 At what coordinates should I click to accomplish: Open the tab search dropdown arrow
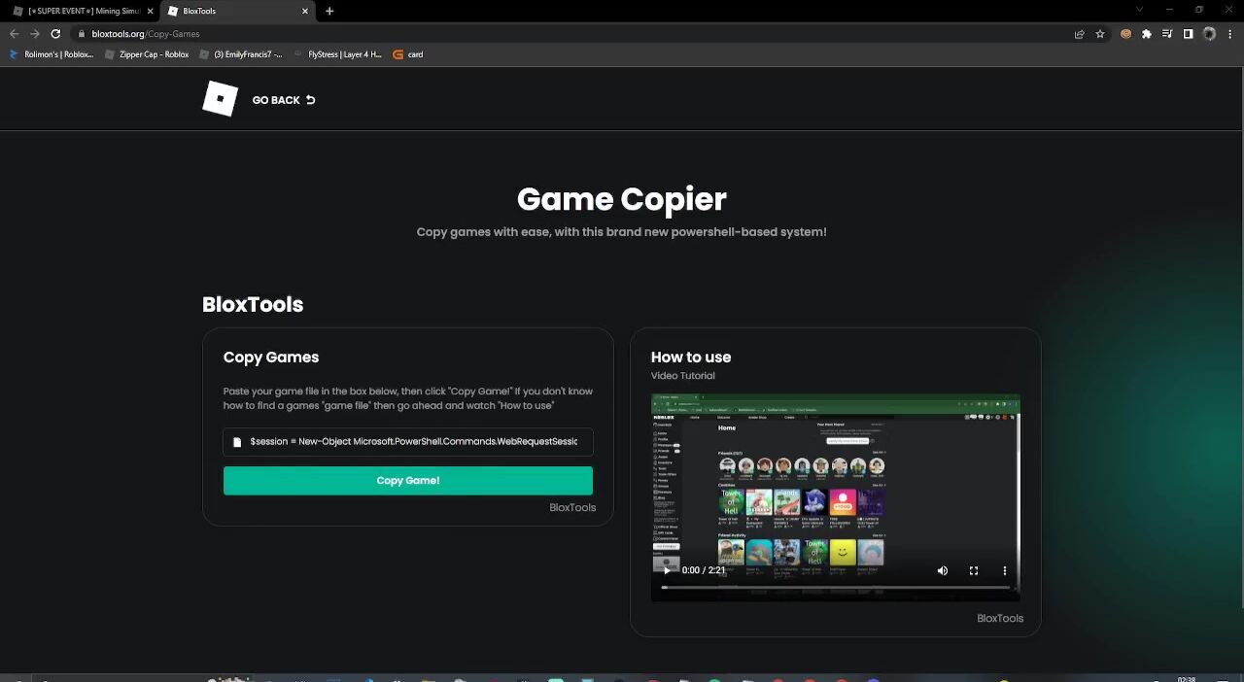pos(1140,11)
